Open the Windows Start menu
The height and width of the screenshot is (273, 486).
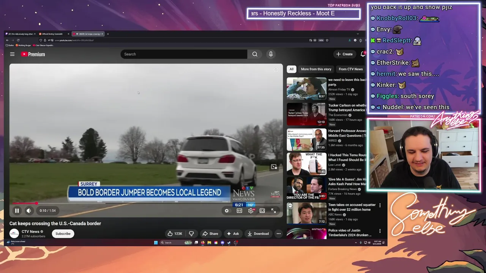[x=156, y=243]
